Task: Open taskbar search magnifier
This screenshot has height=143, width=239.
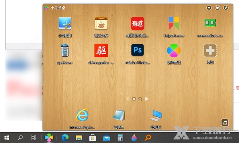Action: pos(20,138)
